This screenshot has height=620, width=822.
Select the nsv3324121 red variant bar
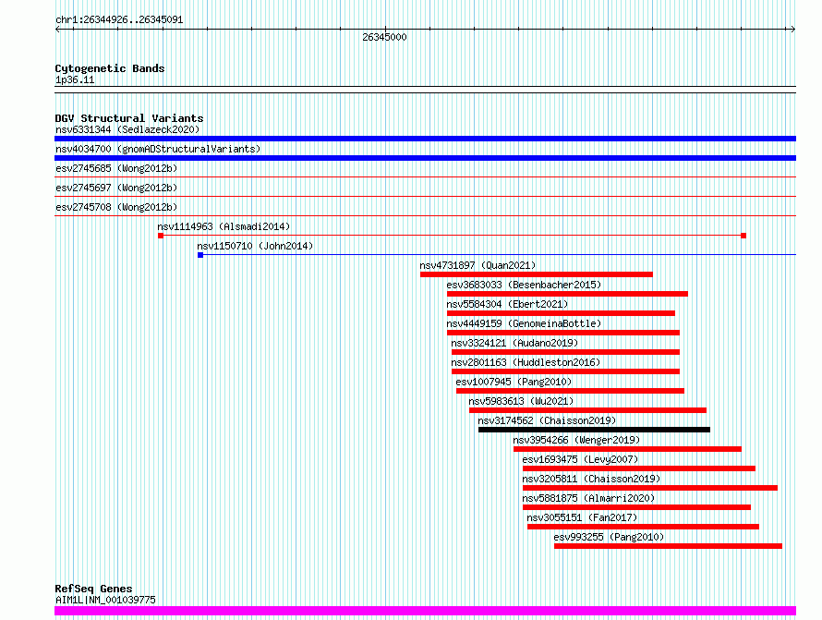[565, 352]
